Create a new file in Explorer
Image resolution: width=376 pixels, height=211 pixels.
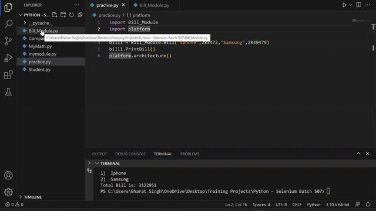click(x=55, y=15)
